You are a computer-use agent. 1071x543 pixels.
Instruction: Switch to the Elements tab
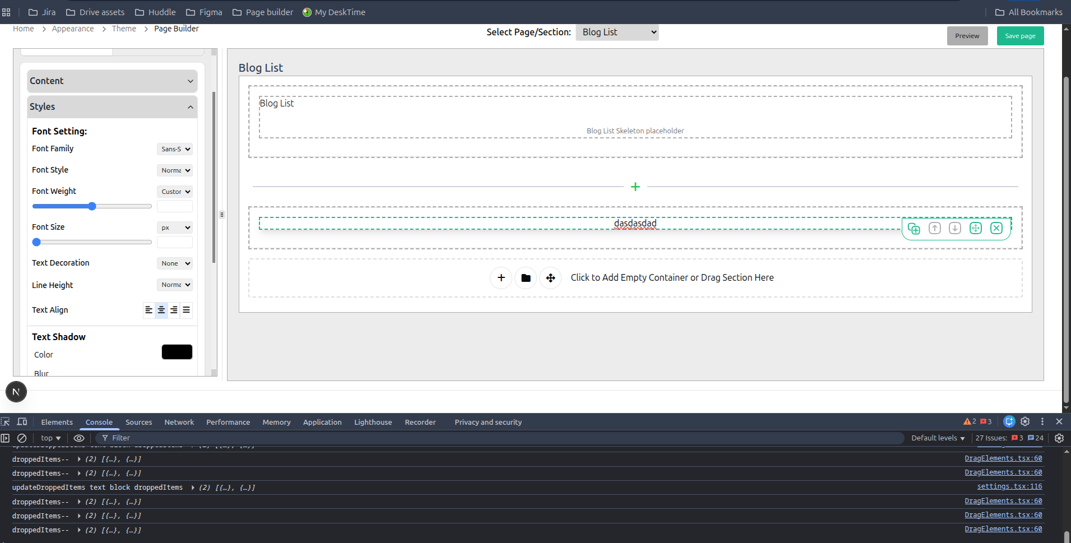pos(57,423)
